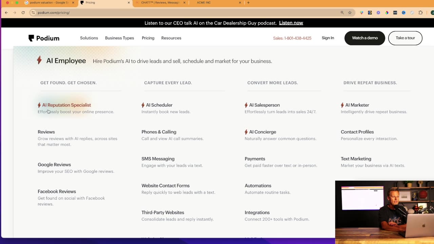Open the gray chain-link extension icon
434x244 pixels.
(x=412, y=13)
